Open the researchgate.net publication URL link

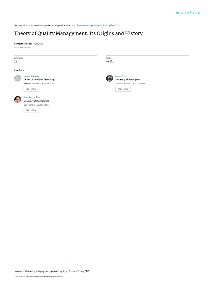pos(96,25)
